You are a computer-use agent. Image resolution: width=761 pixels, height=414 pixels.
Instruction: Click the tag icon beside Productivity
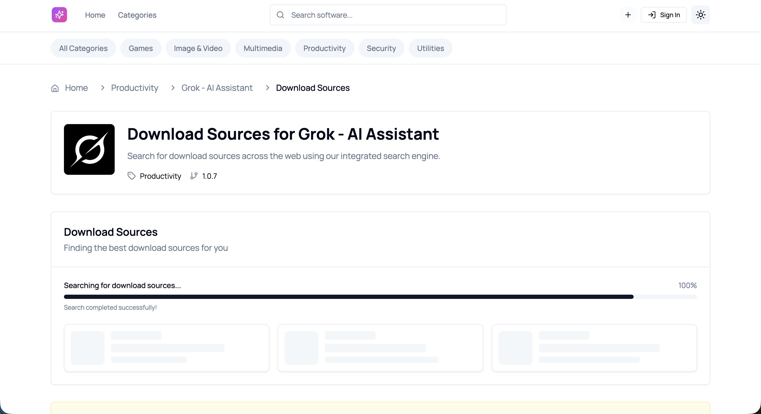click(x=132, y=176)
